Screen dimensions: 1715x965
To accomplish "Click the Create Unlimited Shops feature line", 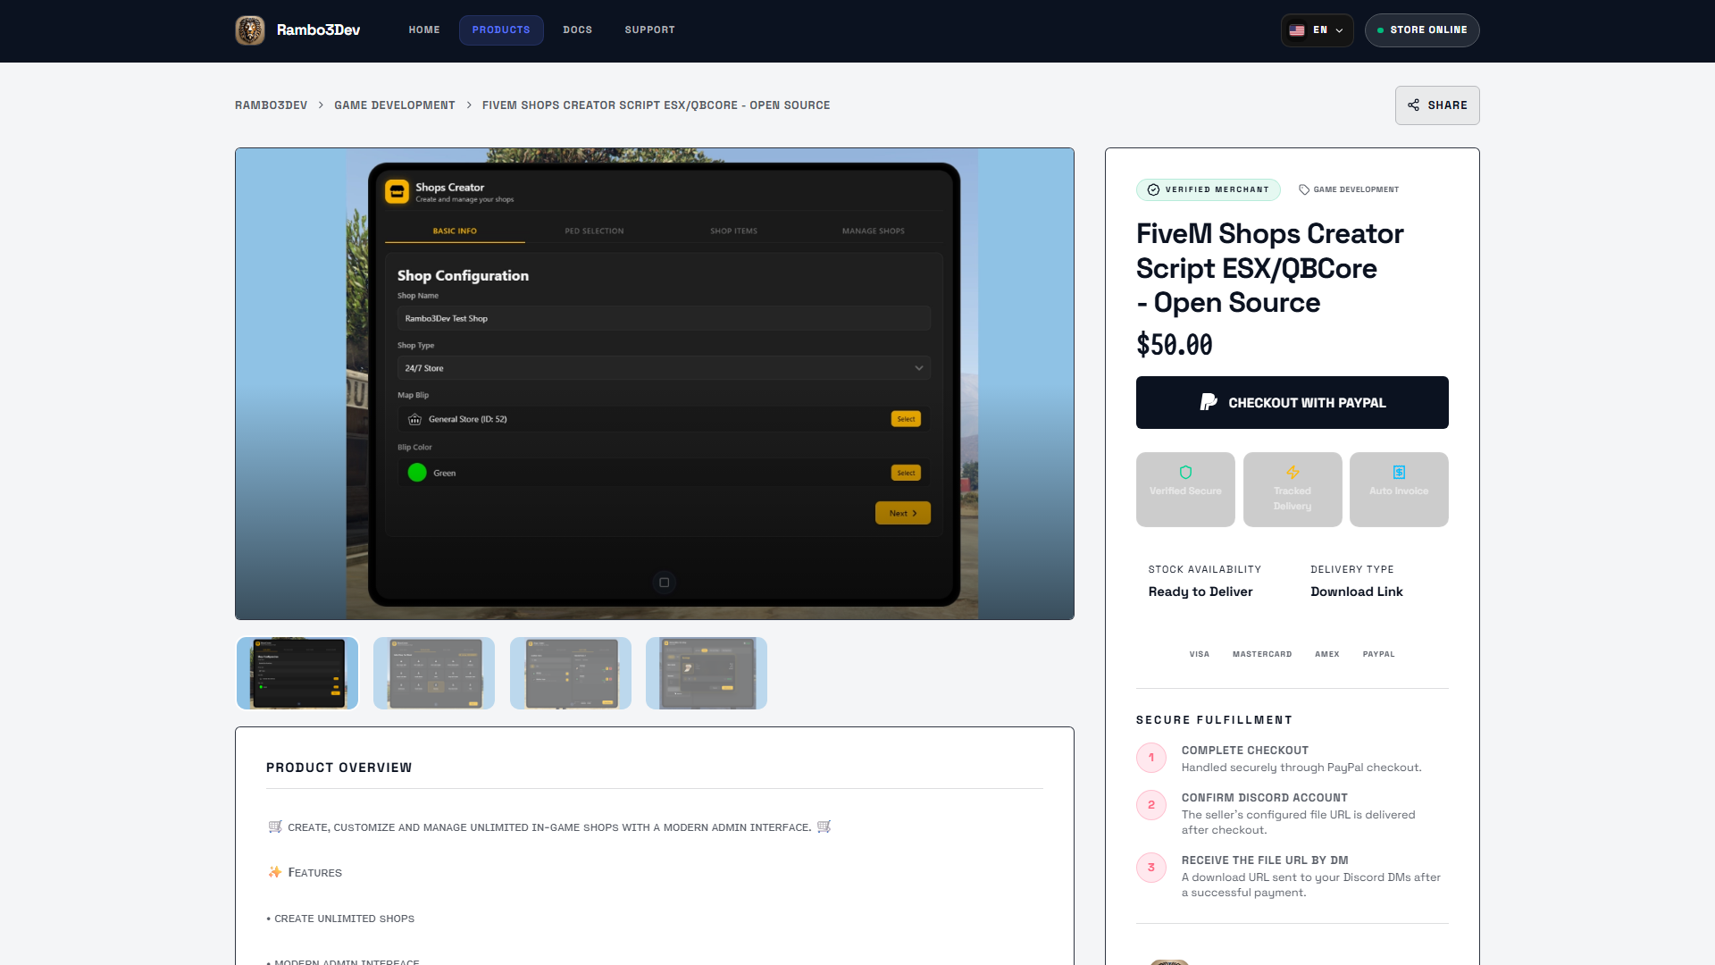I will pyautogui.click(x=340, y=919).
